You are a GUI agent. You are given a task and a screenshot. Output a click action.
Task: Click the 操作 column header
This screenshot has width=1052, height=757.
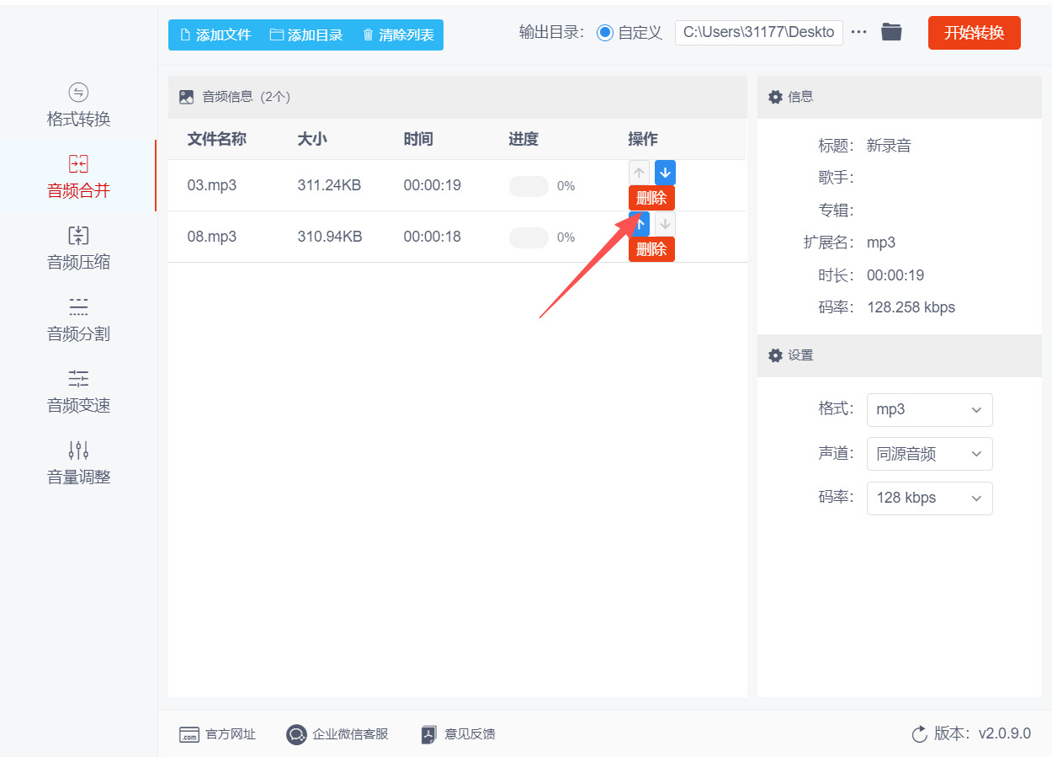coord(643,139)
